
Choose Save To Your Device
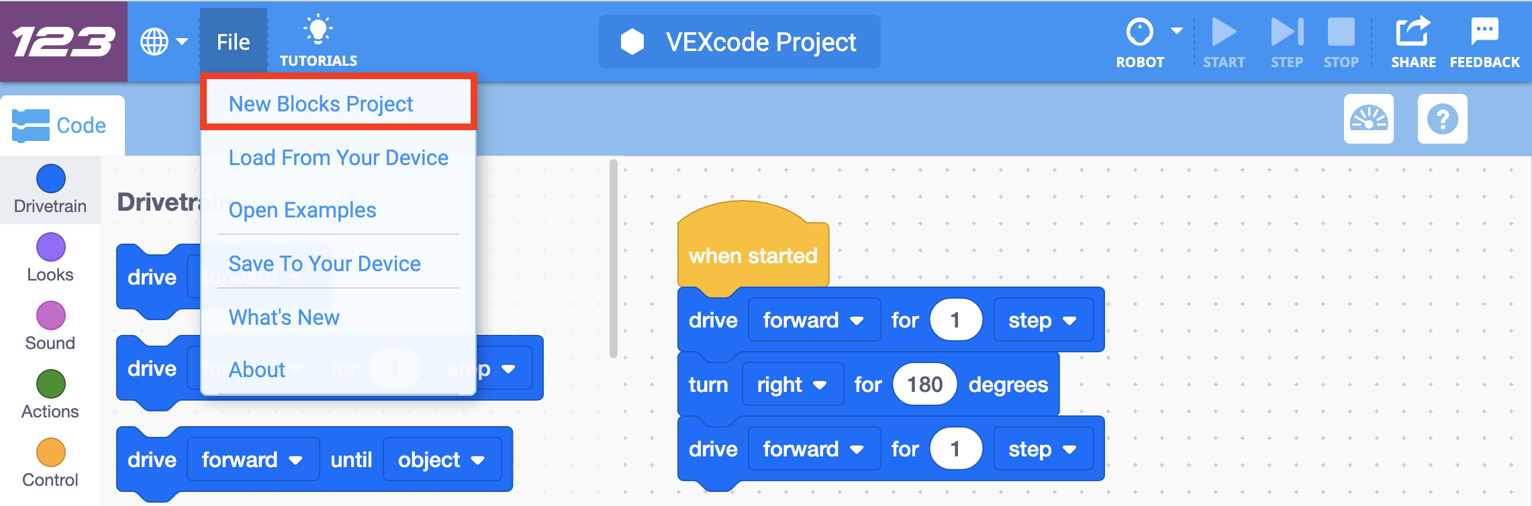[x=325, y=263]
